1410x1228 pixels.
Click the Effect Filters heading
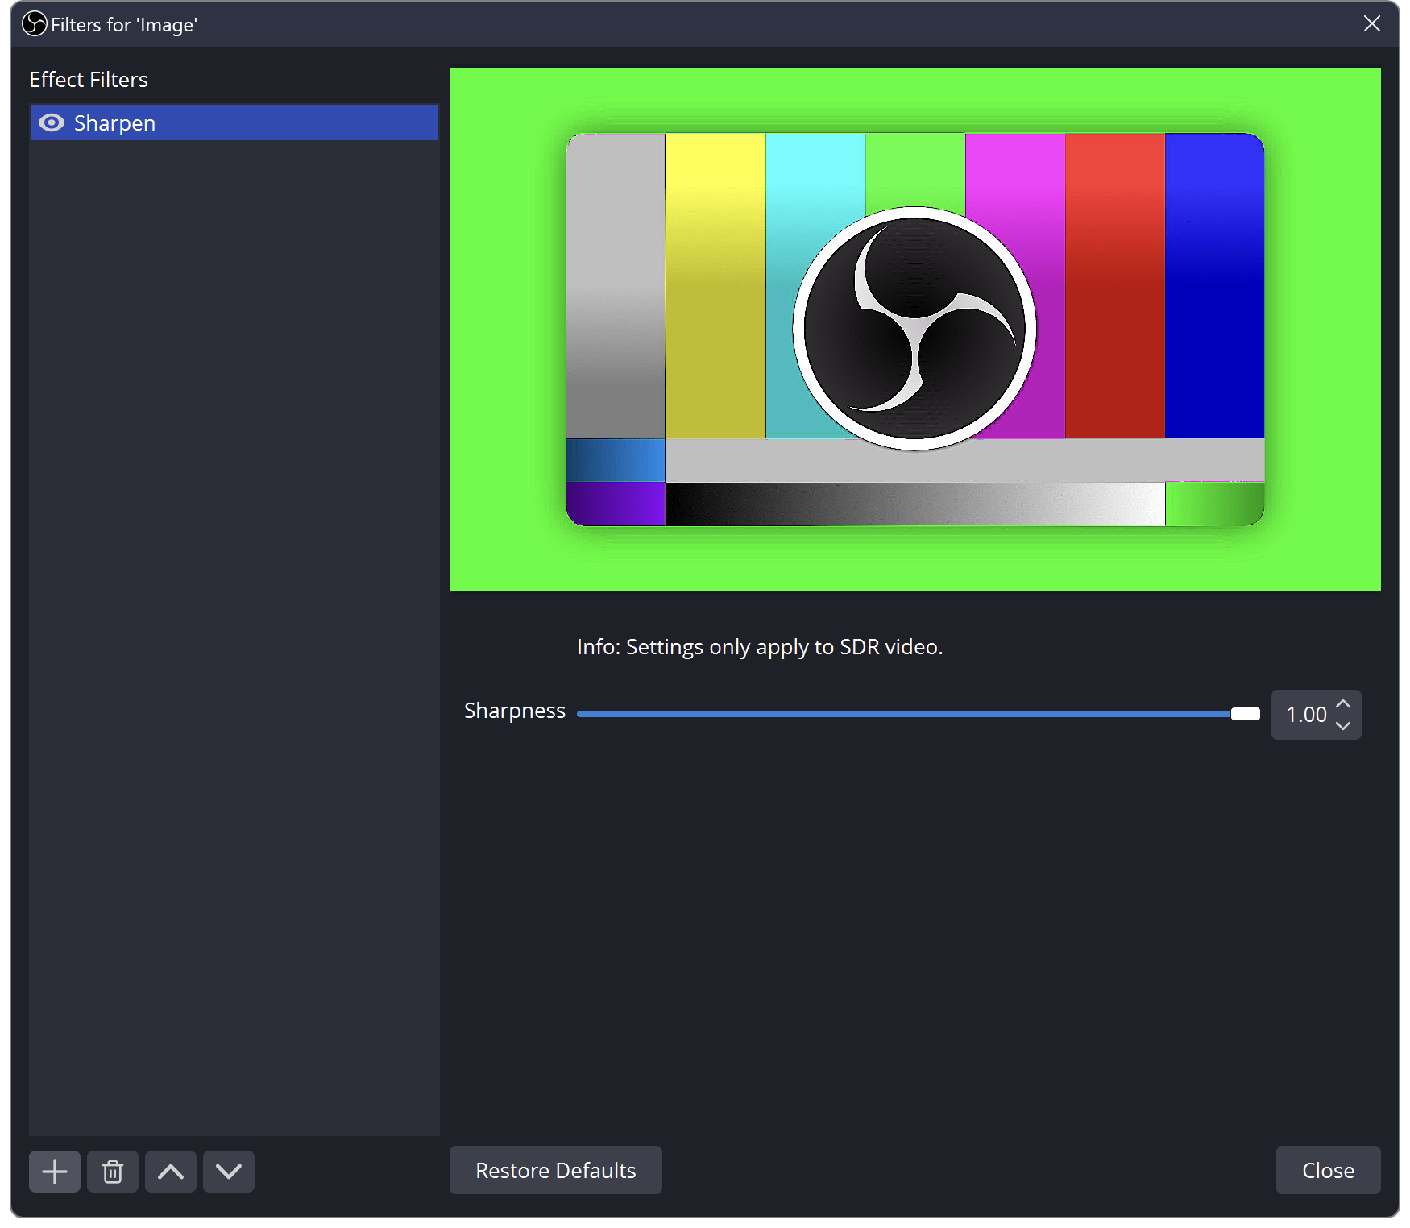click(x=89, y=80)
